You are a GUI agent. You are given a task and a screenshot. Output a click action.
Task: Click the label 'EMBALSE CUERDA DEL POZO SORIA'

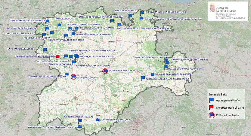point(152,57)
